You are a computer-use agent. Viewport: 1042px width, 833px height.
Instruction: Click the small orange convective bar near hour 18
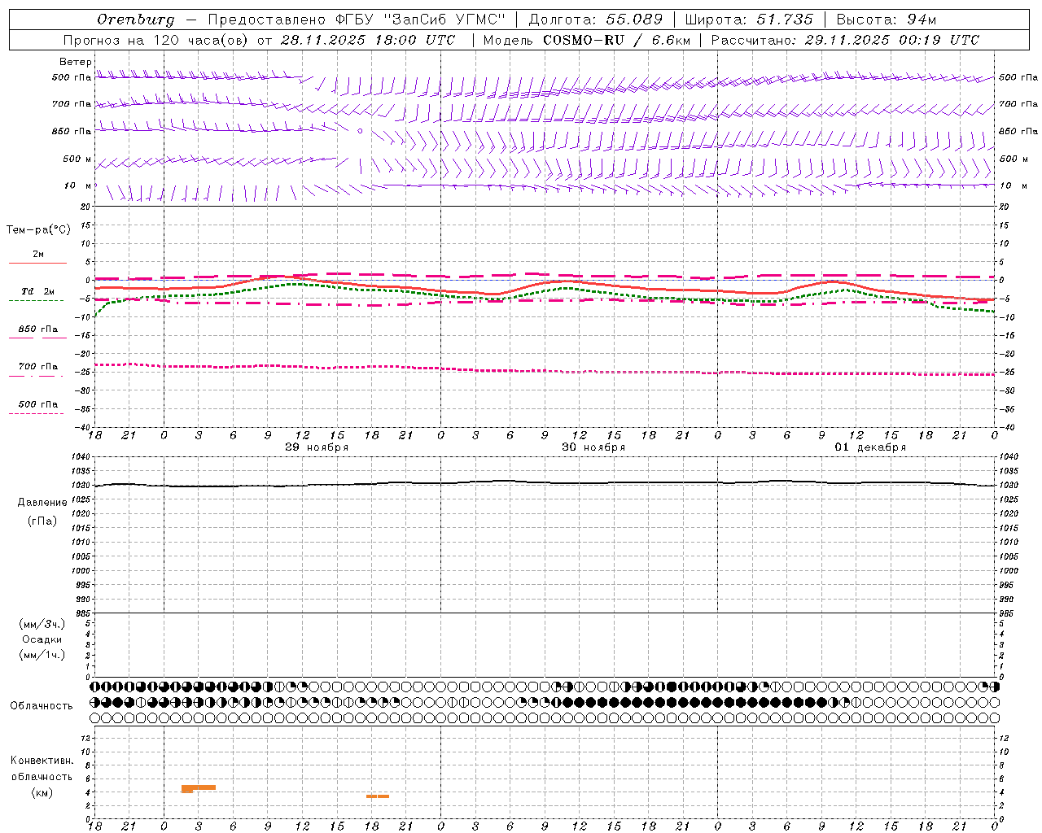click(378, 796)
